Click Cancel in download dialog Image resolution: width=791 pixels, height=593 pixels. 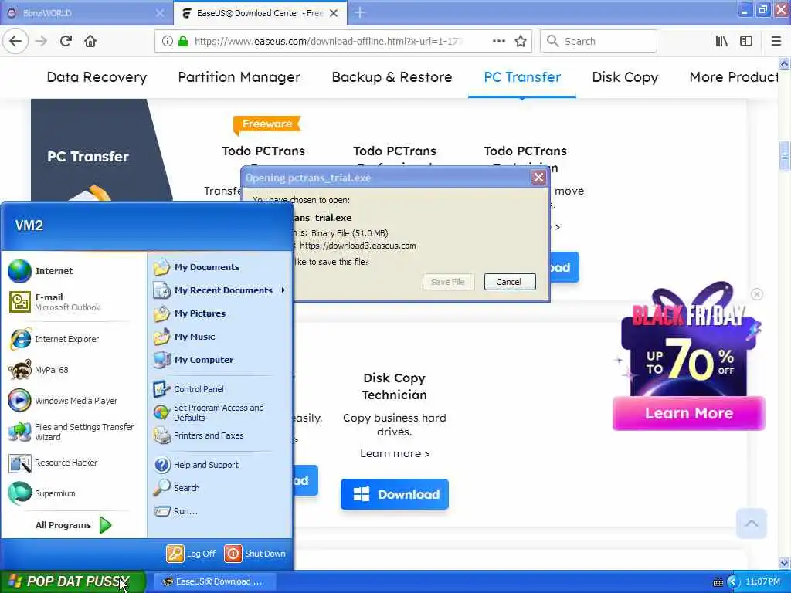click(x=510, y=282)
